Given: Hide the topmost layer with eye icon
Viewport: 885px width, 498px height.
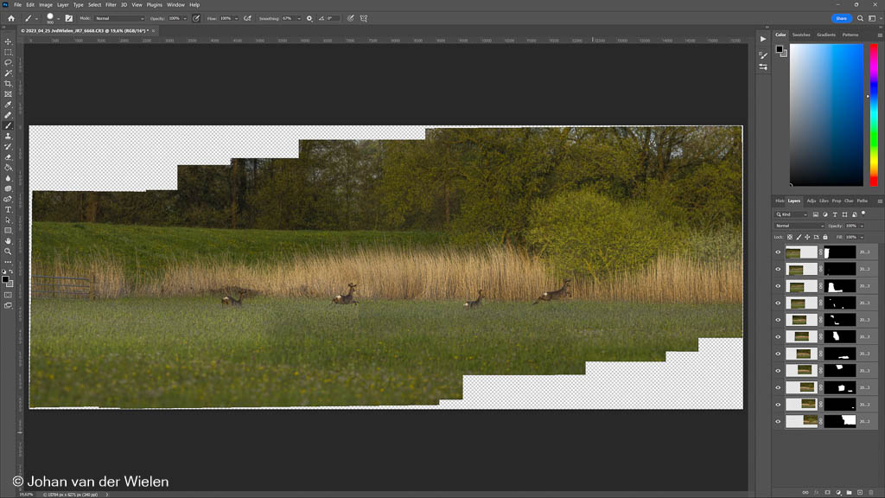Looking at the screenshot, I should click(778, 252).
